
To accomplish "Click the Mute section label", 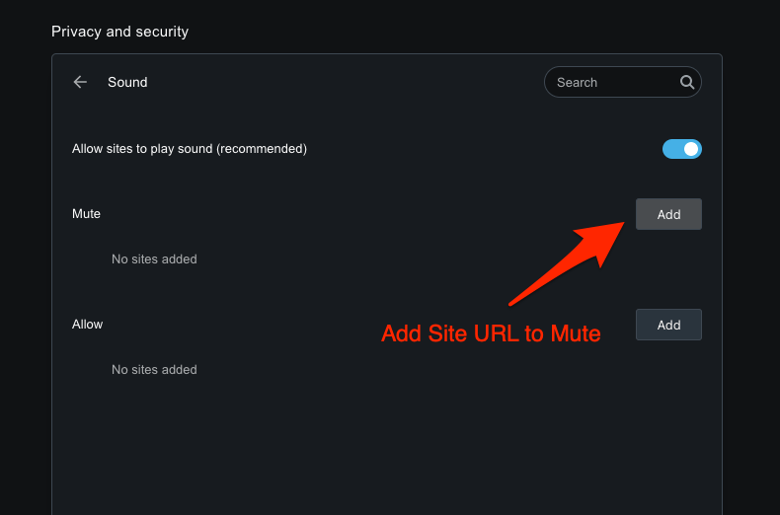I will pos(86,213).
